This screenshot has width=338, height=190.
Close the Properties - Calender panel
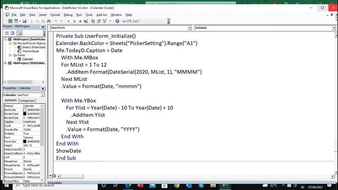43,89
